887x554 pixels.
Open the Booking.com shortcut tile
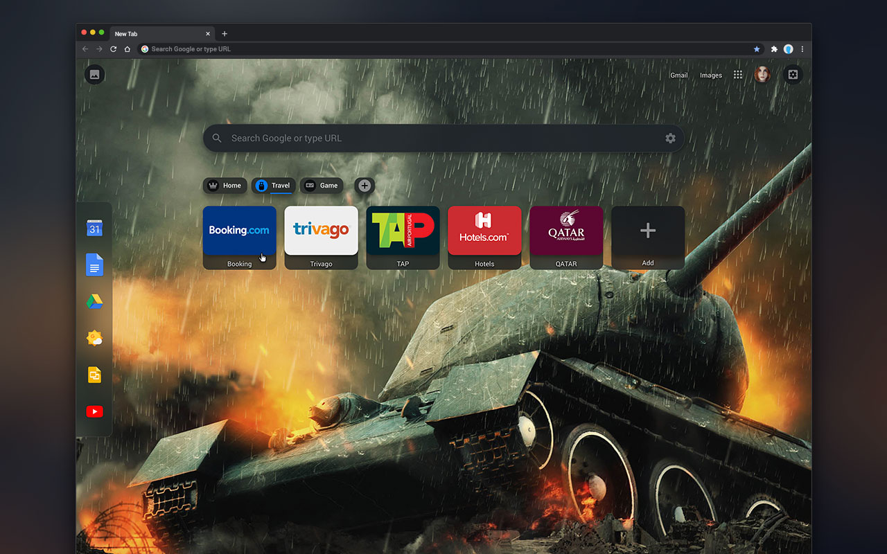240,238
